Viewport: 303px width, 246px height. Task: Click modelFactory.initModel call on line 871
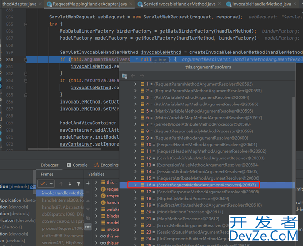coord(89,137)
